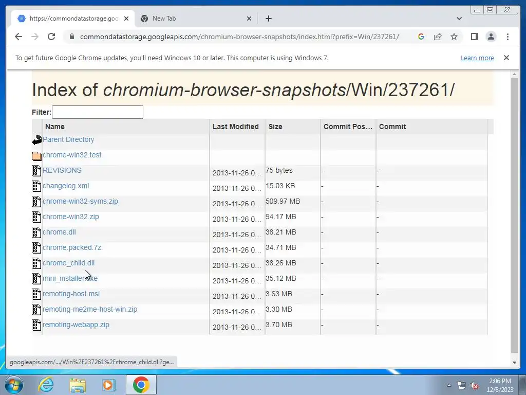This screenshot has height=395, width=526.
Task: Click the chrome_child.dll link
Action: [68, 263]
